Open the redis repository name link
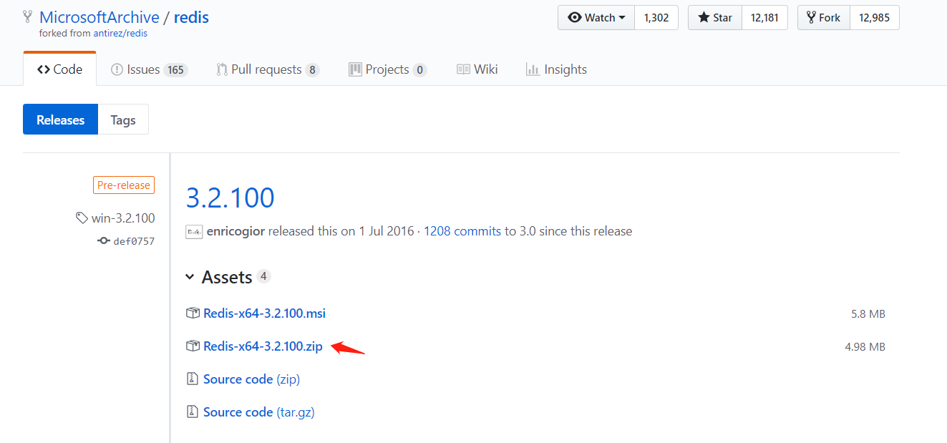This screenshot has height=443, width=947. coord(191,17)
